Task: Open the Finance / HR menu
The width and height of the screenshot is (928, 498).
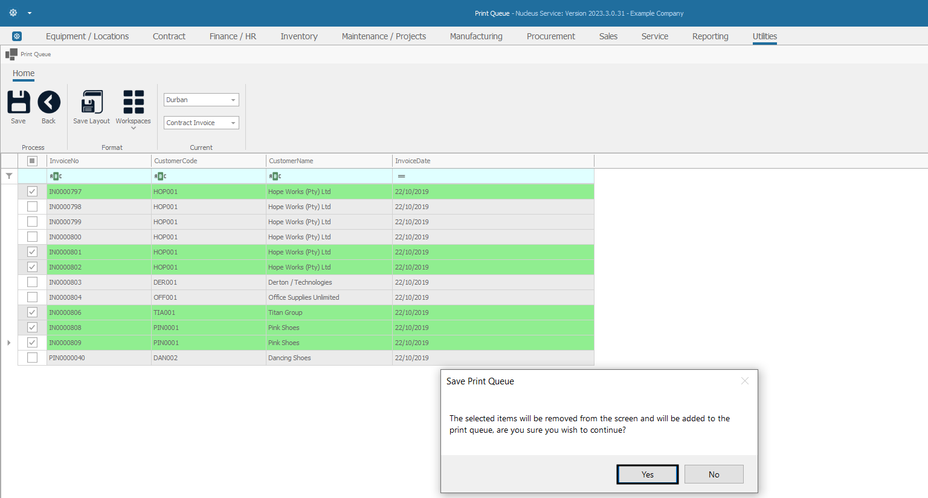Action: pos(233,36)
